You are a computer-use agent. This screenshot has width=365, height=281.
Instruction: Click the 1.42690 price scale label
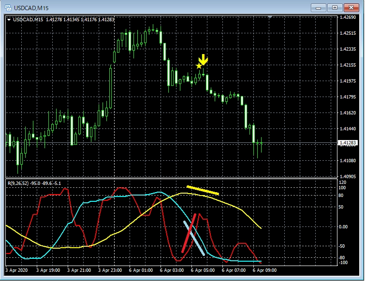tap(348, 17)
